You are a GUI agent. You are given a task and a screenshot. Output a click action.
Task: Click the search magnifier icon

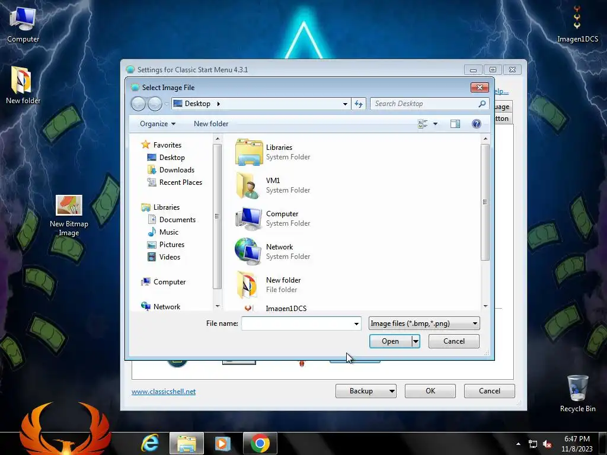click(x=482, y=104)
